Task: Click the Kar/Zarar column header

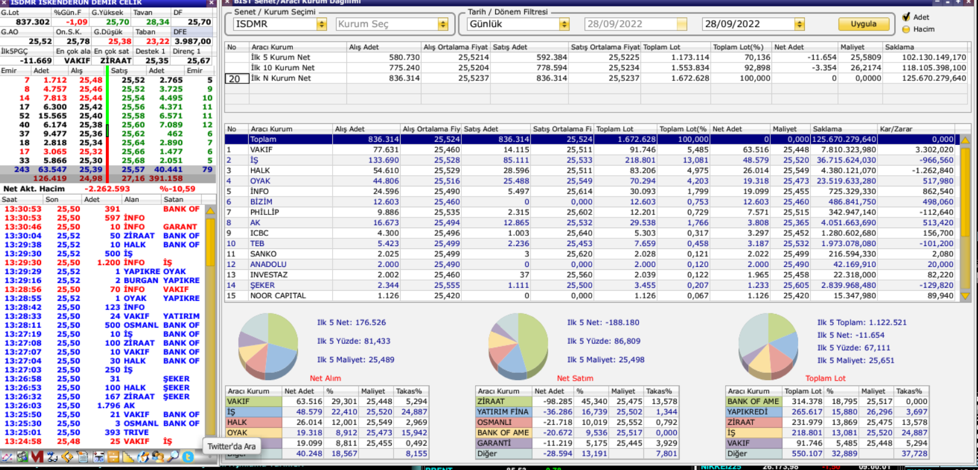Action: (x=917, y=129)
